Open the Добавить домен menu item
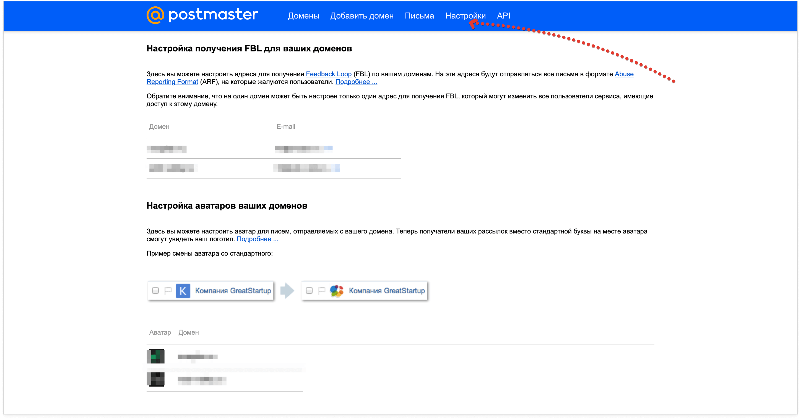 (x=362, y=16)
